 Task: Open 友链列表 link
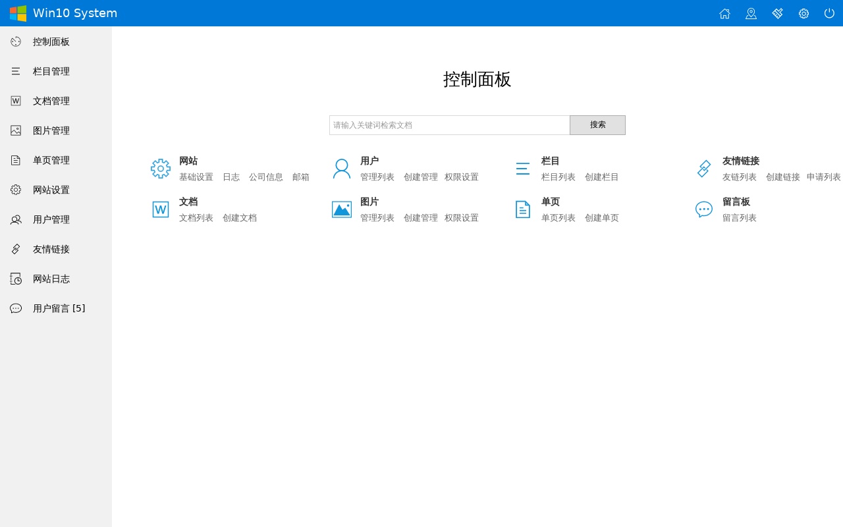click(740, 177)
